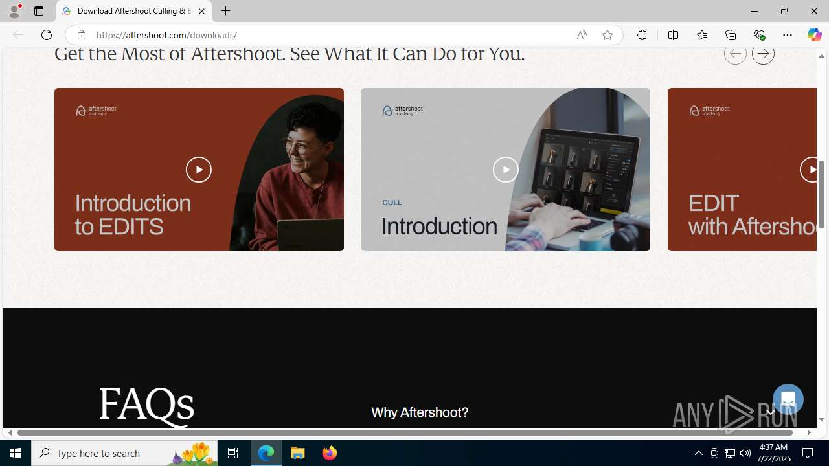Open Task View on taskbar

click(233, 453)
